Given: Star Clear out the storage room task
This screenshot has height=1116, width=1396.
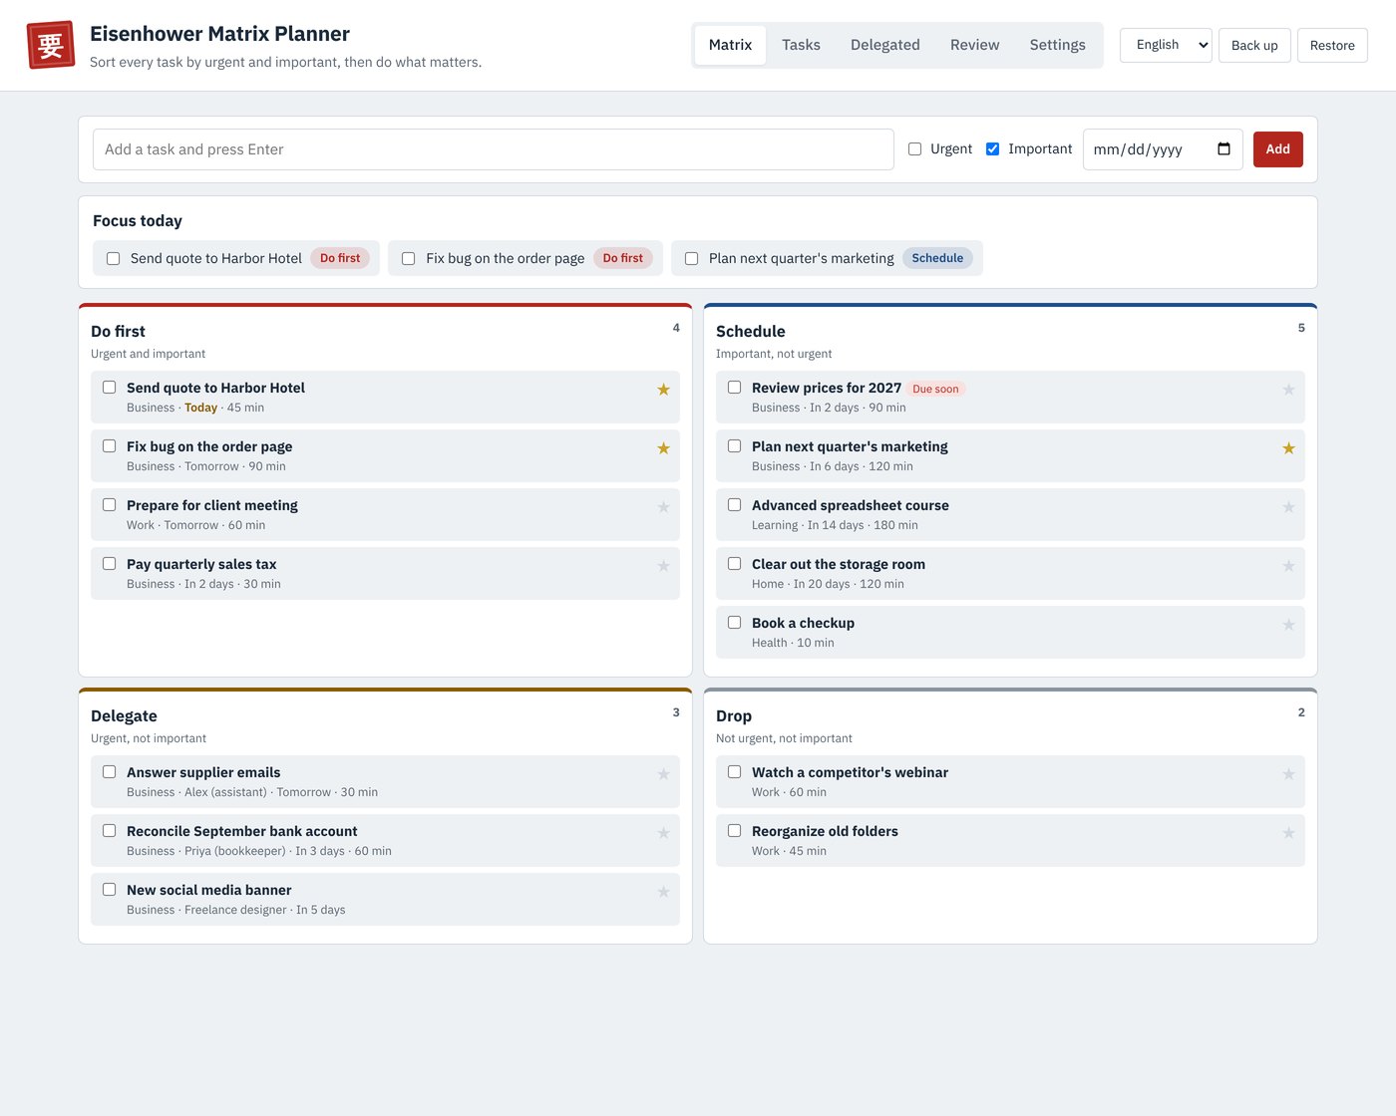Looking at the screenshot, I should (x=1288, y=566).
